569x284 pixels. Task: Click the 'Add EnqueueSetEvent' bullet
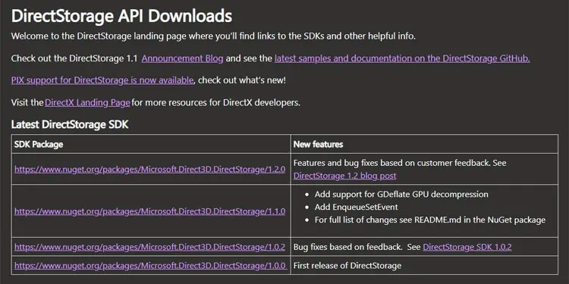click(x=356, y=208)
